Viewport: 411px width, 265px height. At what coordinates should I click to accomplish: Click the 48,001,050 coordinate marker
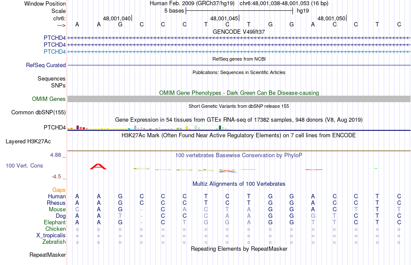[331, 18]
